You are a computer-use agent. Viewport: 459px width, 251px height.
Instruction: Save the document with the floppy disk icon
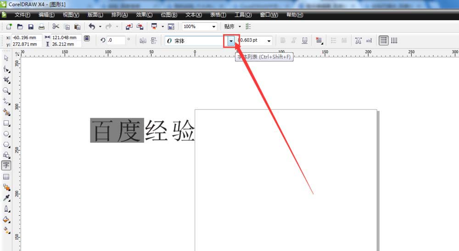(x=31, y=27)
